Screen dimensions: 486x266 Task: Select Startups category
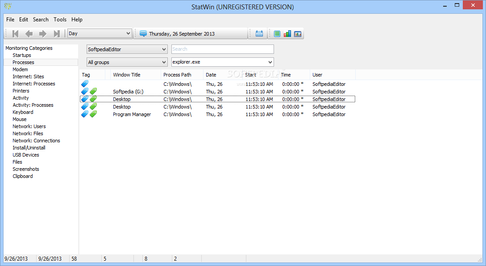point(22,55)
